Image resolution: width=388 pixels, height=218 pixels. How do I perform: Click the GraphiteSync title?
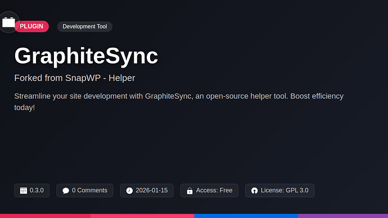click(x=86, y=56)
